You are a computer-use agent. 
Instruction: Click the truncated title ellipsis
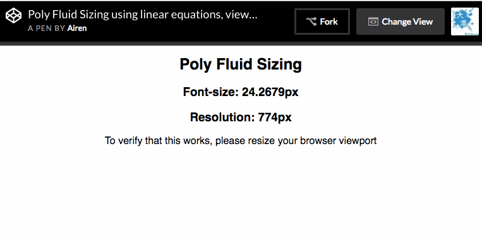click(x=253, y=15)
